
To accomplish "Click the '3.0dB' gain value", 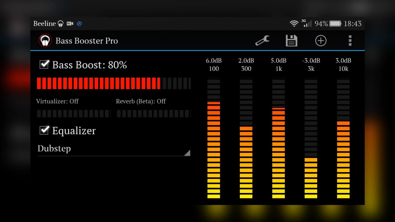I will [x=343, y=60].
